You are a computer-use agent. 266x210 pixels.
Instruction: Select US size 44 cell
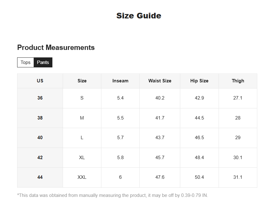(x=40, y=178)
